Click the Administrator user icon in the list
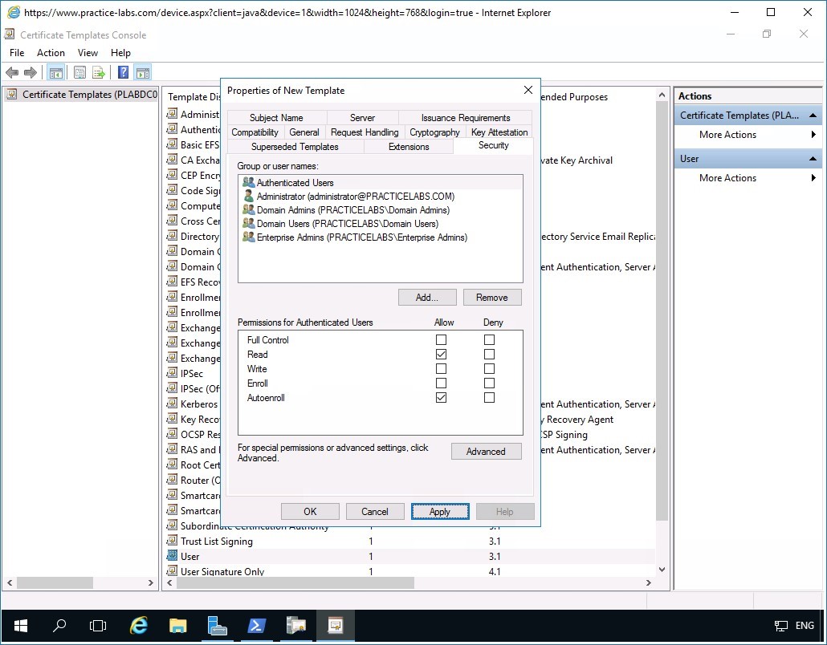Viewport: 827px width, 645px height. (248, 196)
